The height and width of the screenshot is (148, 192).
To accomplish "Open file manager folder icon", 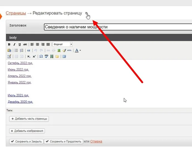I will 57,56.
